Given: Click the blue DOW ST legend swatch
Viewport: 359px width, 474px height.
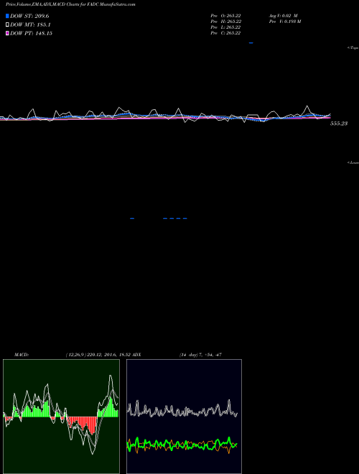Looking at the screenshot, I should [7, 16].
